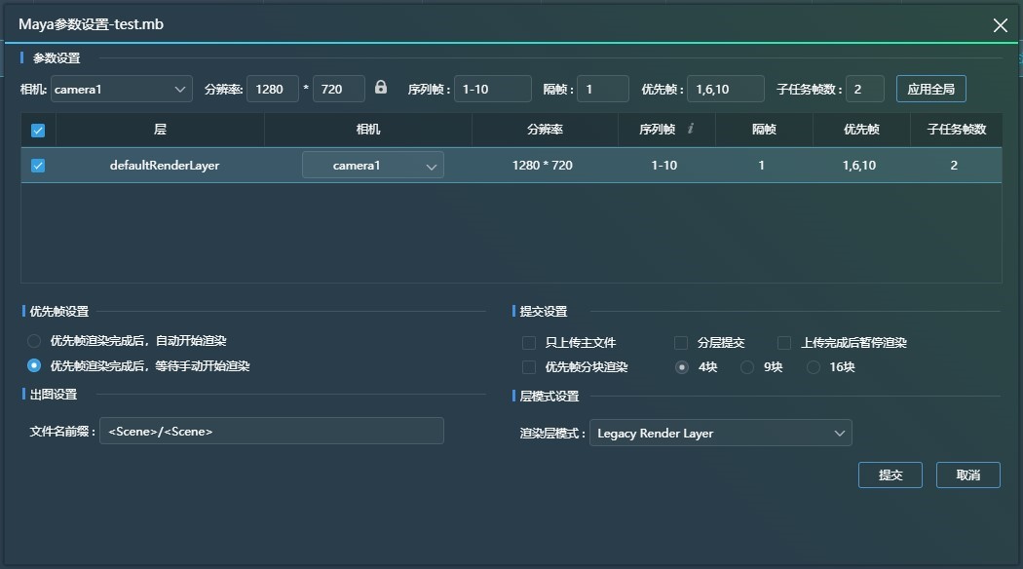Viewport: 1023px width, 569px height.
Task: Click the 应用全局 button
Action: 931,88
